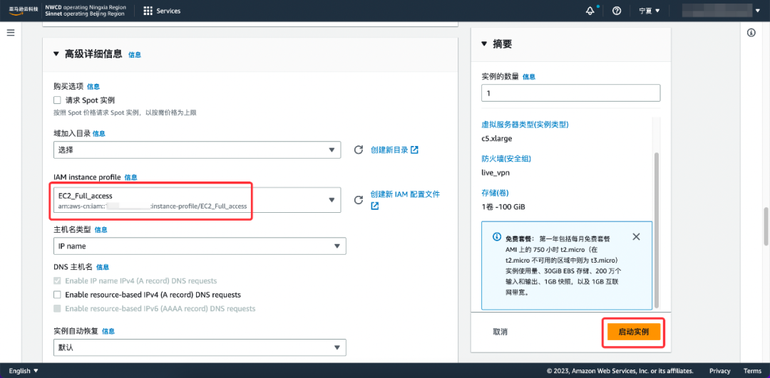Enable resource-based IPv4 (A record) DNS requests
Screen dimensions: 770x378
coord(57,295)
